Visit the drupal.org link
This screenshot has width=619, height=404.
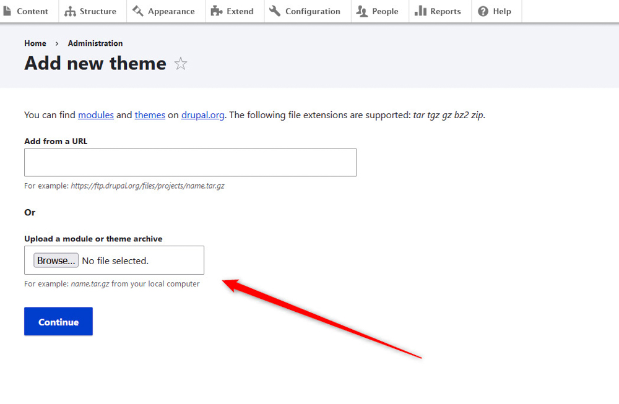click(202, 115)
